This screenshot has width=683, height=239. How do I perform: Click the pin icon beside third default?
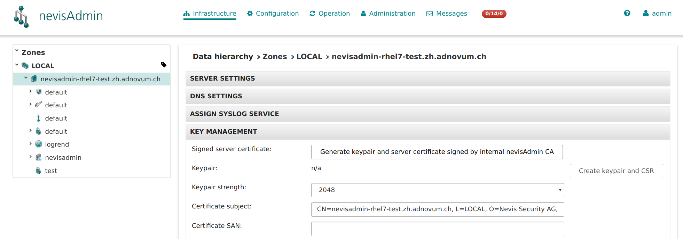(39, 118)
